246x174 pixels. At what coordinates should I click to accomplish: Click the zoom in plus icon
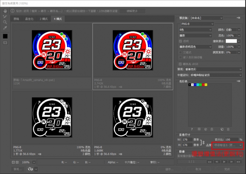click(17, 162)
